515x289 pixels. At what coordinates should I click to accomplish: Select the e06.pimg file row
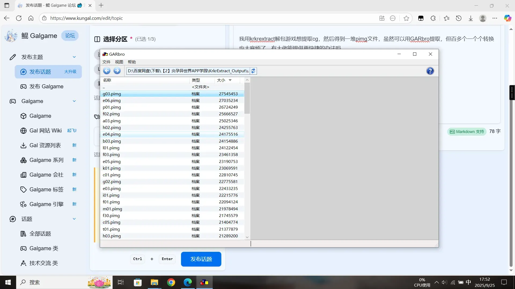coord(172,101)
